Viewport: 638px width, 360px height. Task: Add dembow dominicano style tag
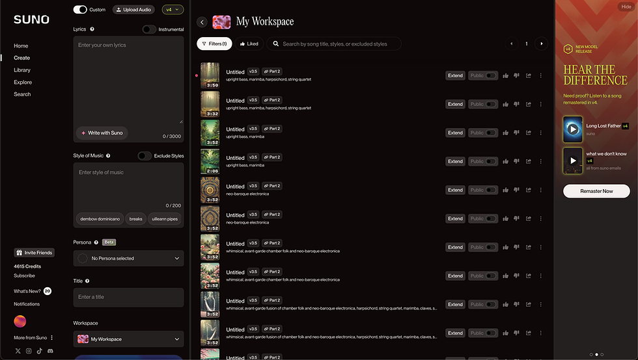tap(100, 219)
